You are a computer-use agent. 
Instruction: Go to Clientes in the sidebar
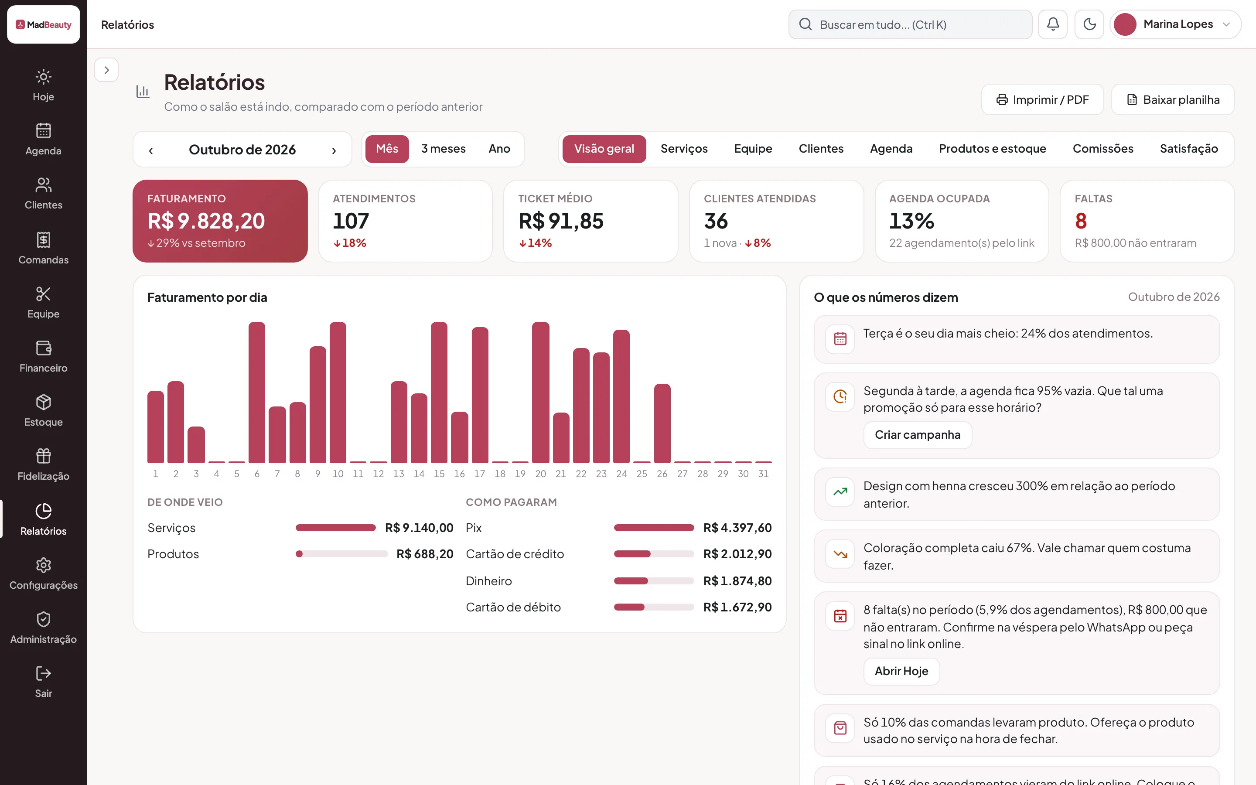coord(43,193)
